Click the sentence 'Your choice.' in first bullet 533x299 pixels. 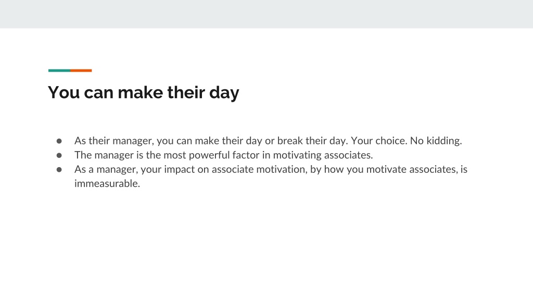coord(379,141)
